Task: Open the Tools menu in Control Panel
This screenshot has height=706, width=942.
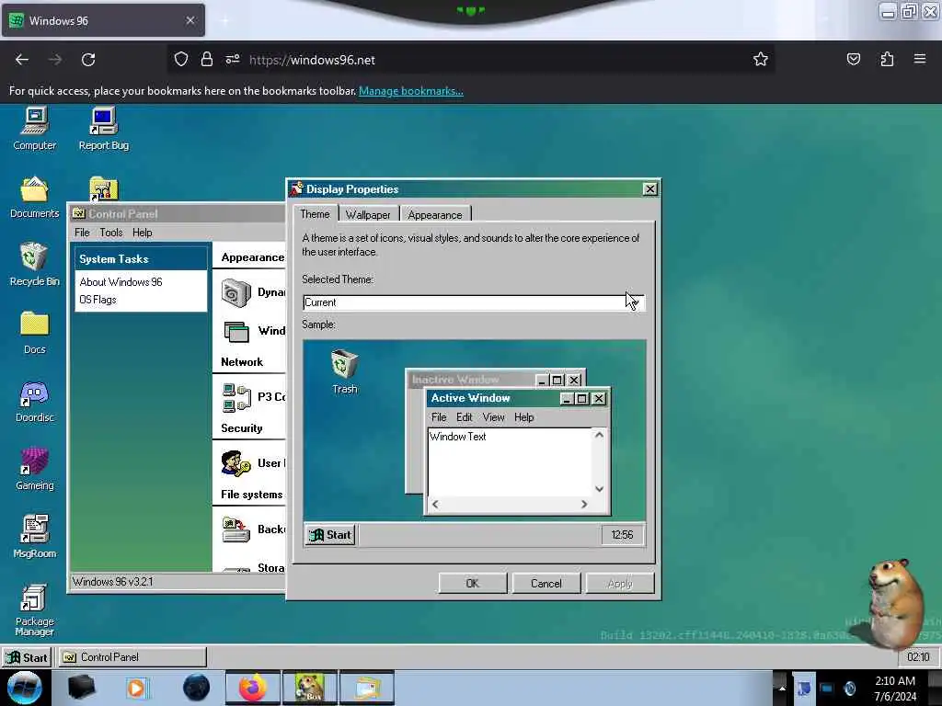Action: pyautogui.click(x=111, y=233)
